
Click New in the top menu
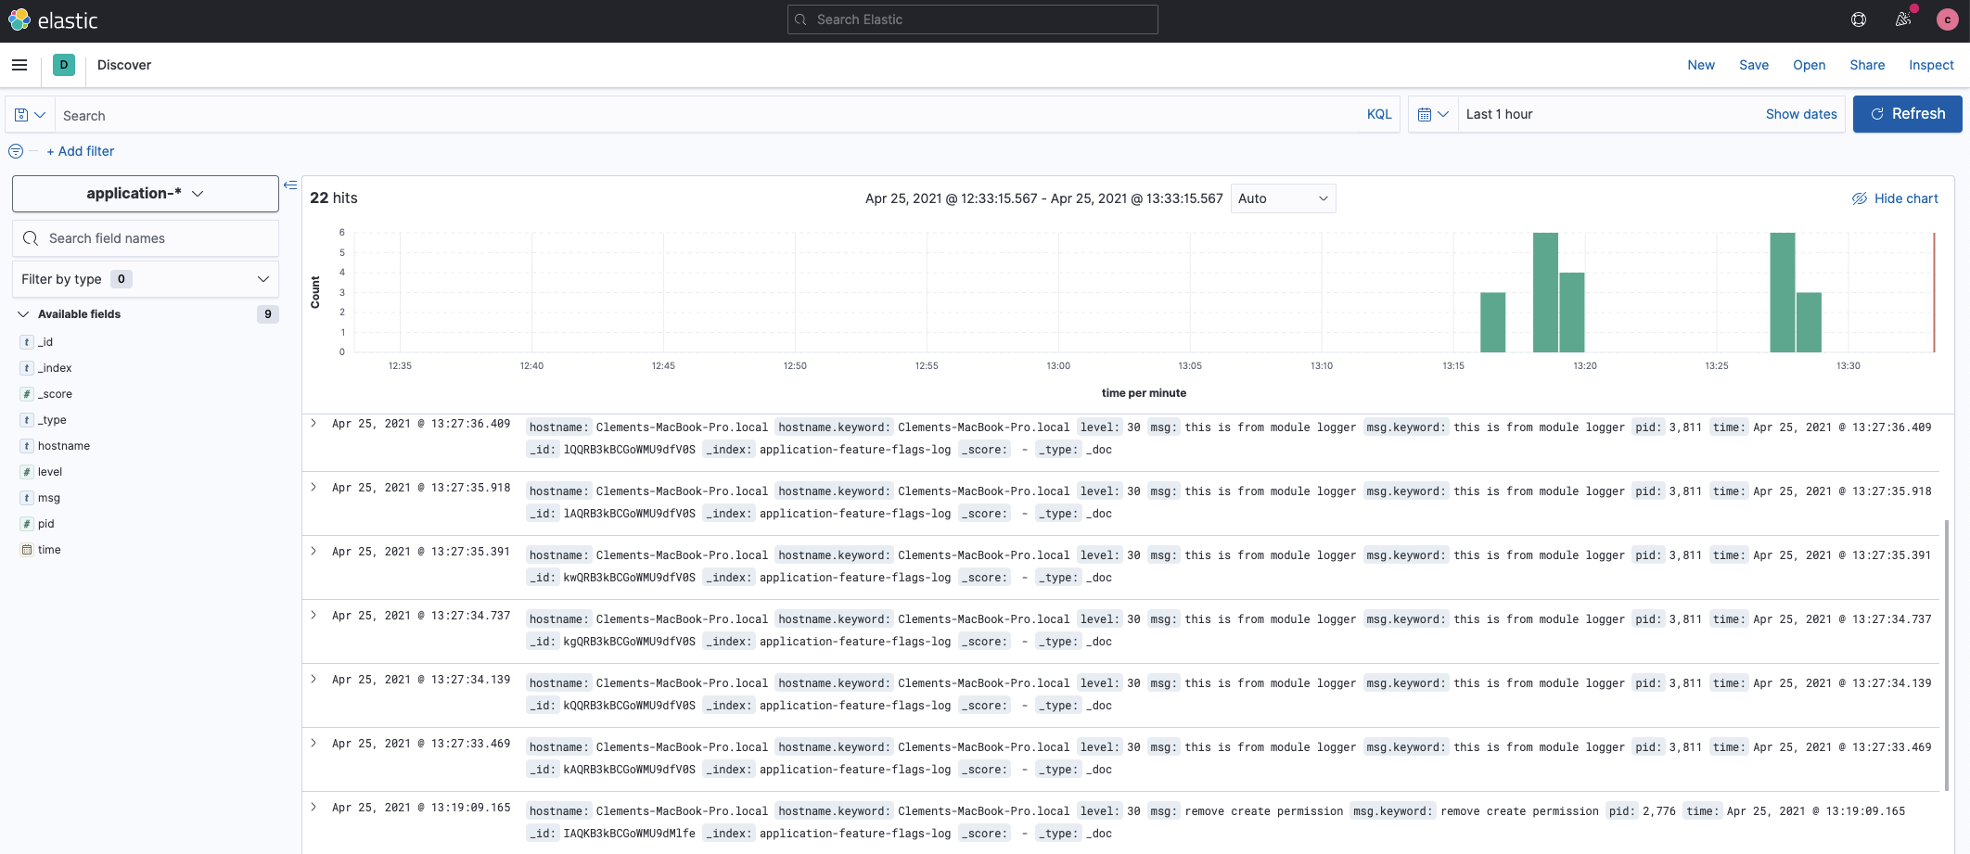[1701, 65]
